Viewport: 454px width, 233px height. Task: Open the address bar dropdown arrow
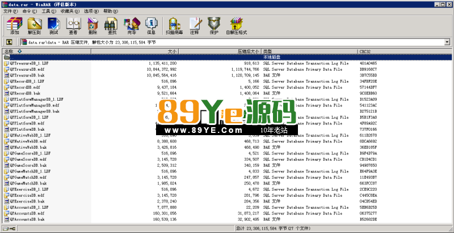coord(447,42)
